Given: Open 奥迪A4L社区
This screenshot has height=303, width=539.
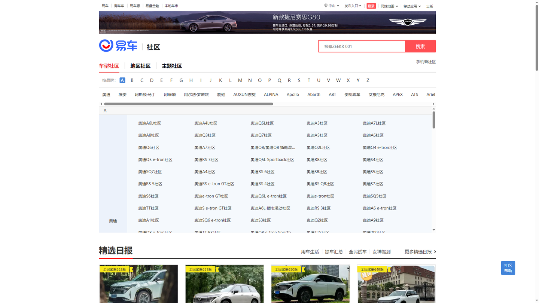Looking at the screenshot, I should [x=205, y=123].
